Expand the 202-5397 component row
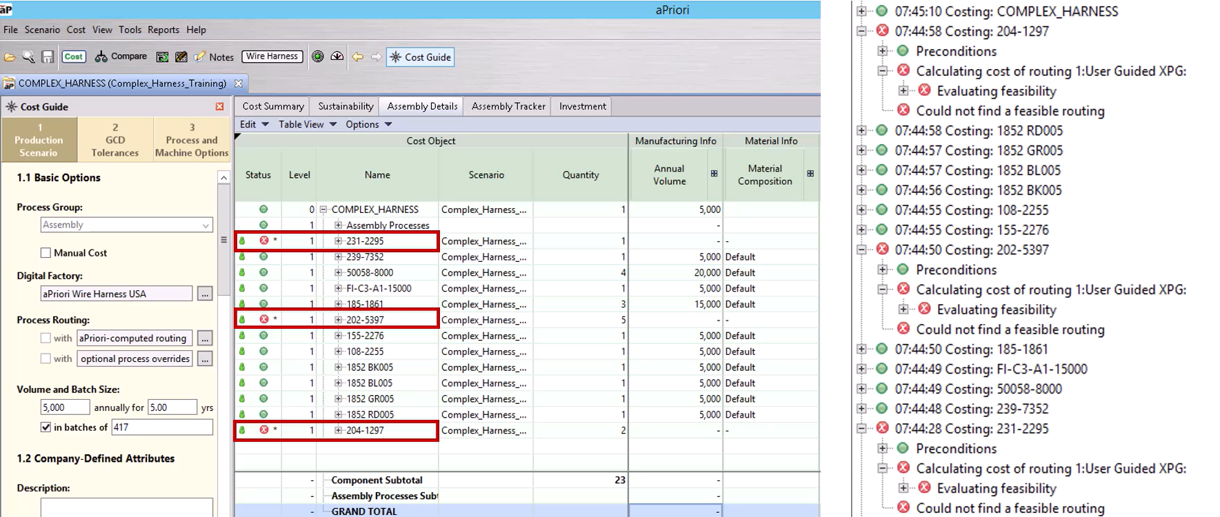The width and height of the screenshot is (1220, 517). (338, 320)
